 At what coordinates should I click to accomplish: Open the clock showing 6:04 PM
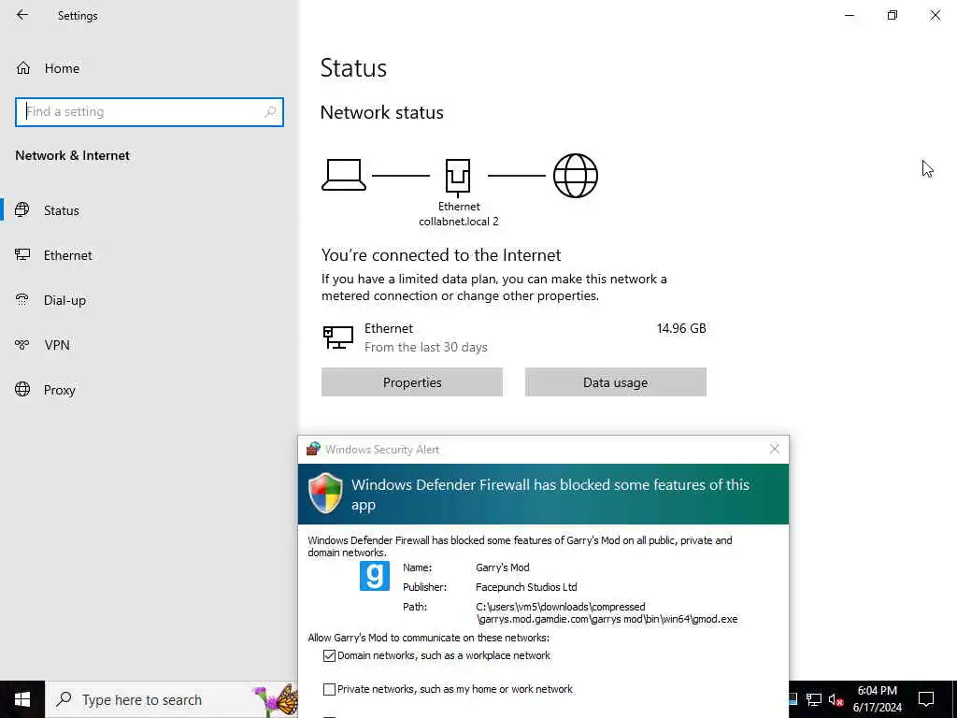point(877,699)
